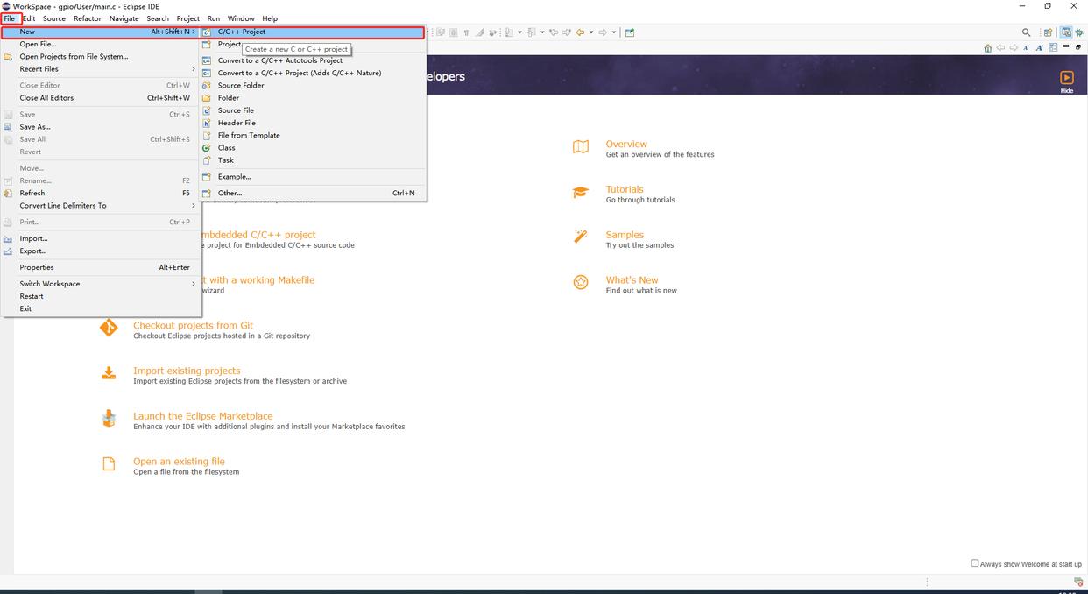Select Source File in New submenu
Image resolution: width=1088 pixels, height=594 pixels.
pyautogui.click(x=313, y=110)
